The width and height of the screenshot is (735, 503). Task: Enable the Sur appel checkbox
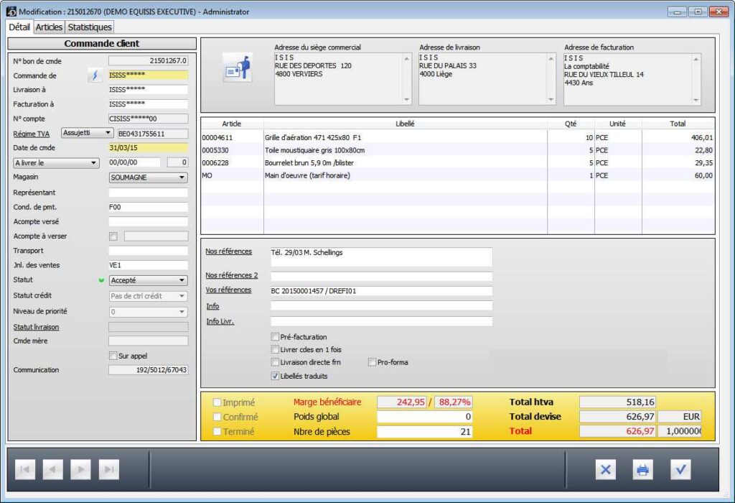(x=113, y=356)
